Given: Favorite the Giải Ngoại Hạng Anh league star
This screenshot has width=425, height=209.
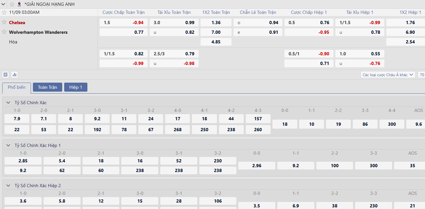Looking at the screenshot, I should tap(12, 4).
